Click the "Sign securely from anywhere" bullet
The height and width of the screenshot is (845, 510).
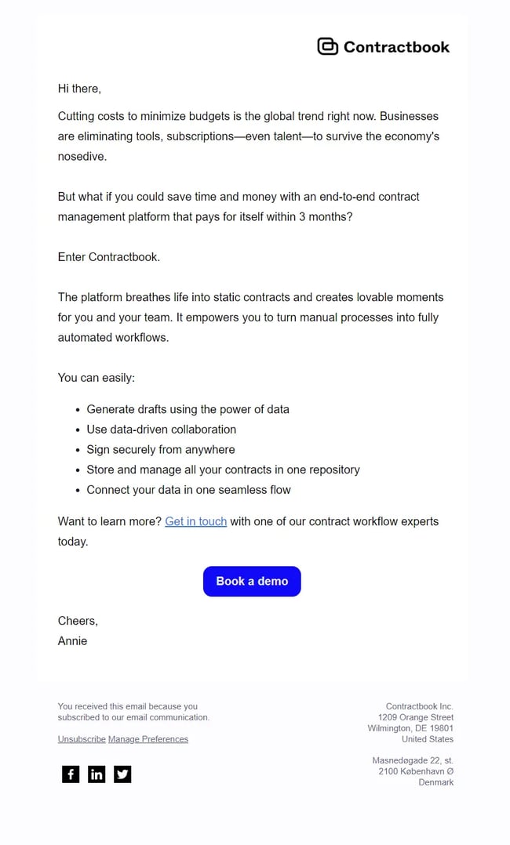click(x=161, y=450)
